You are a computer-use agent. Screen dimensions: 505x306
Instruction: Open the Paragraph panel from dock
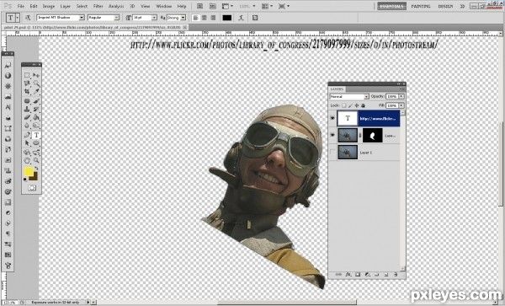click(x=8, y=234)
